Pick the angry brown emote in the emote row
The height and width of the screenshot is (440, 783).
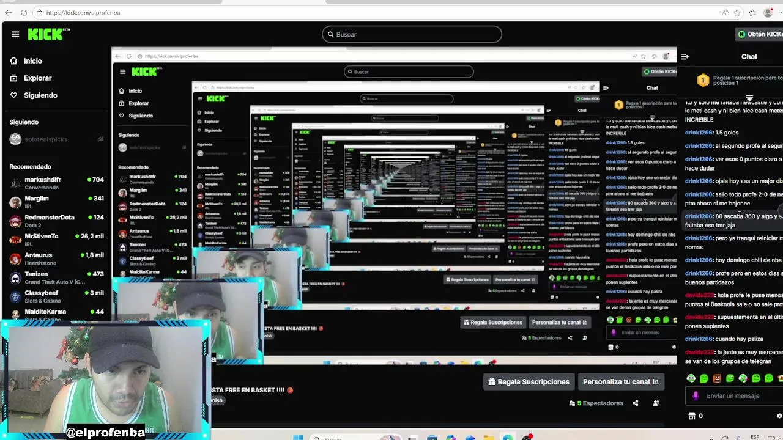click(717, 379)
